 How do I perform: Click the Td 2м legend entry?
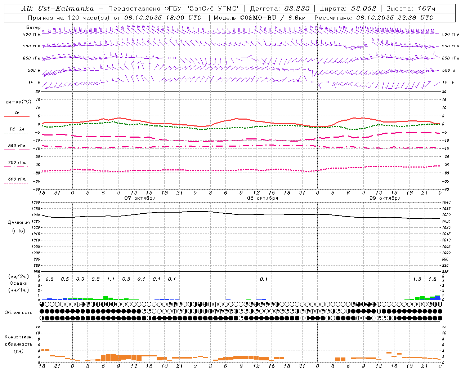click(x=17, y=129)
